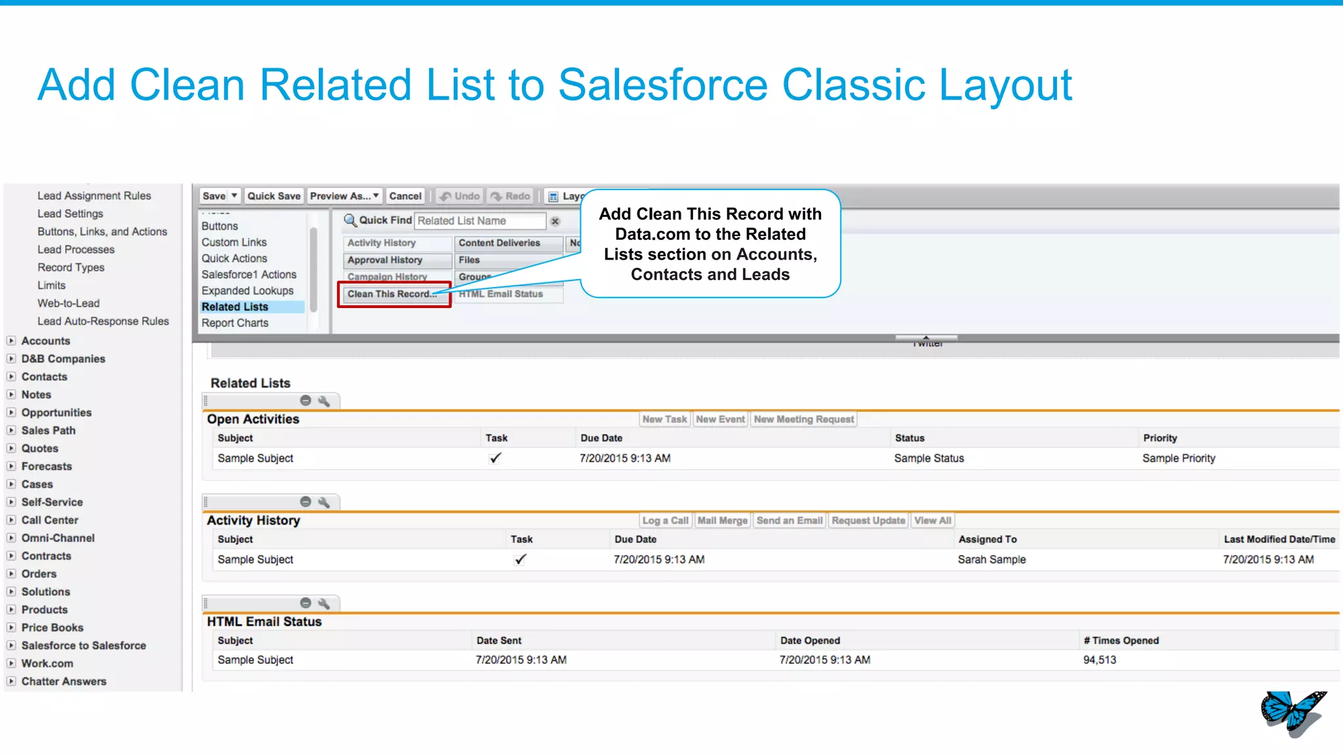Open Lead Assignment Rules link
This screenshot has width=1343, height=755.
click(94, 196)
